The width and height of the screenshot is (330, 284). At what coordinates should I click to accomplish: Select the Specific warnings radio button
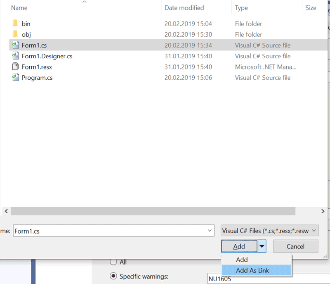point(113,276)
